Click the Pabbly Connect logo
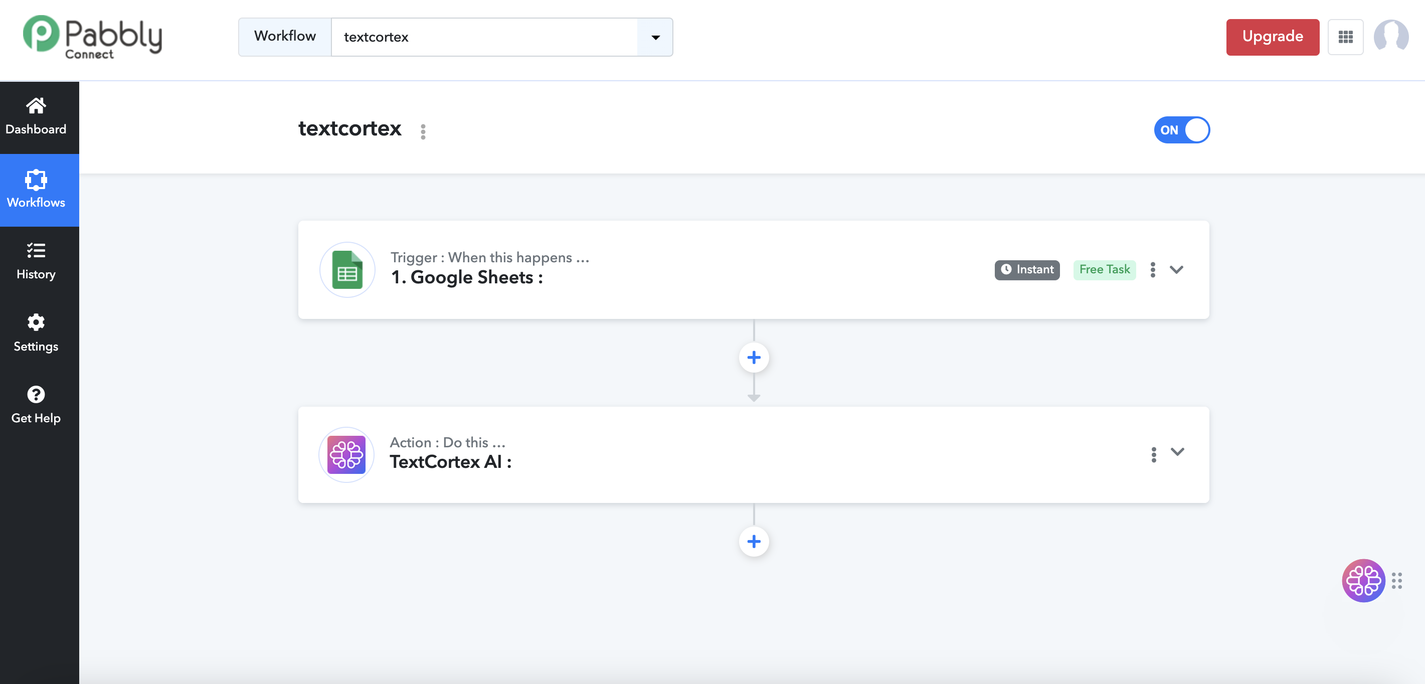The image size is (1425, 684). (92, 37)
